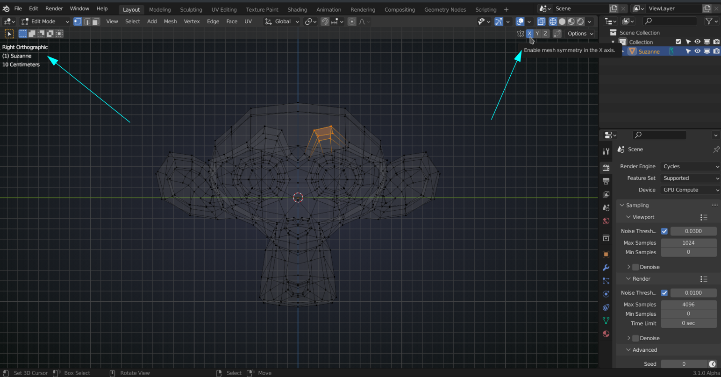
Task: Hide Suzanne with the eye toggle
Action: 697,51
